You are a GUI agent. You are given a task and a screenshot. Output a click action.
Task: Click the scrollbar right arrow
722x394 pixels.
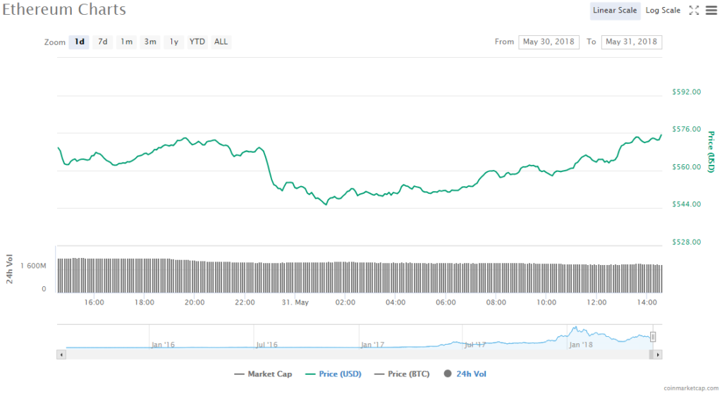(659, 355)
